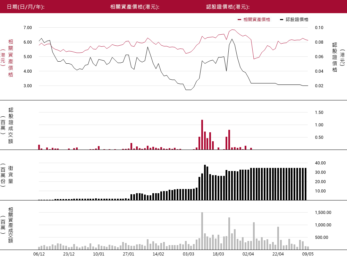The height and width of the screenshot is (260, 347).
Task: Click the 18/03 date axis label
Action: pos(218,254)
